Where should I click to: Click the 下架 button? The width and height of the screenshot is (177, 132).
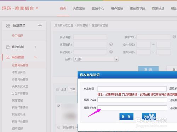73,89
